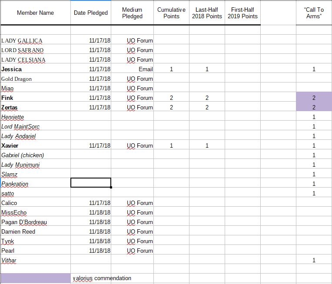The image size is (332, 284).
Task: Select Zertas's Cumulative Points value
Action: coord(171,106)
